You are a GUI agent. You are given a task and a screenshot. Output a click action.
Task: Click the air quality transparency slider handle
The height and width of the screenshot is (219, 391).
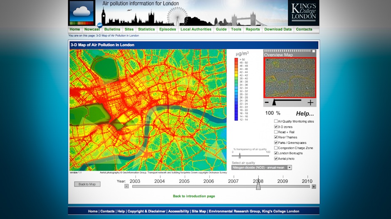[240, 156]
